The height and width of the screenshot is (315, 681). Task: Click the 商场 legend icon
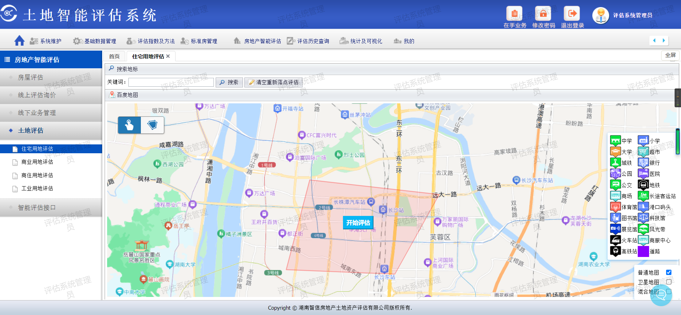615,196
